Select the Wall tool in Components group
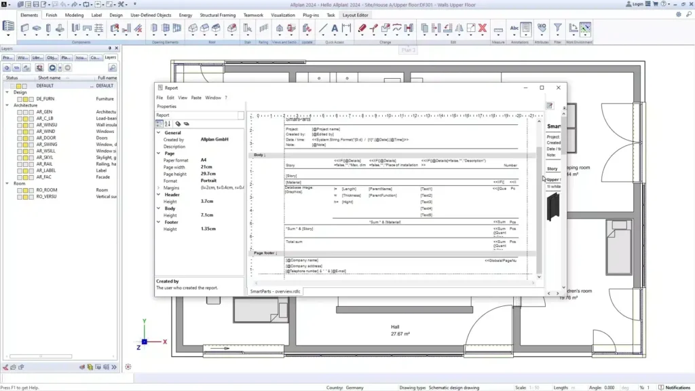The height and width of the screenshot is (391, 695). coord(24,29)
